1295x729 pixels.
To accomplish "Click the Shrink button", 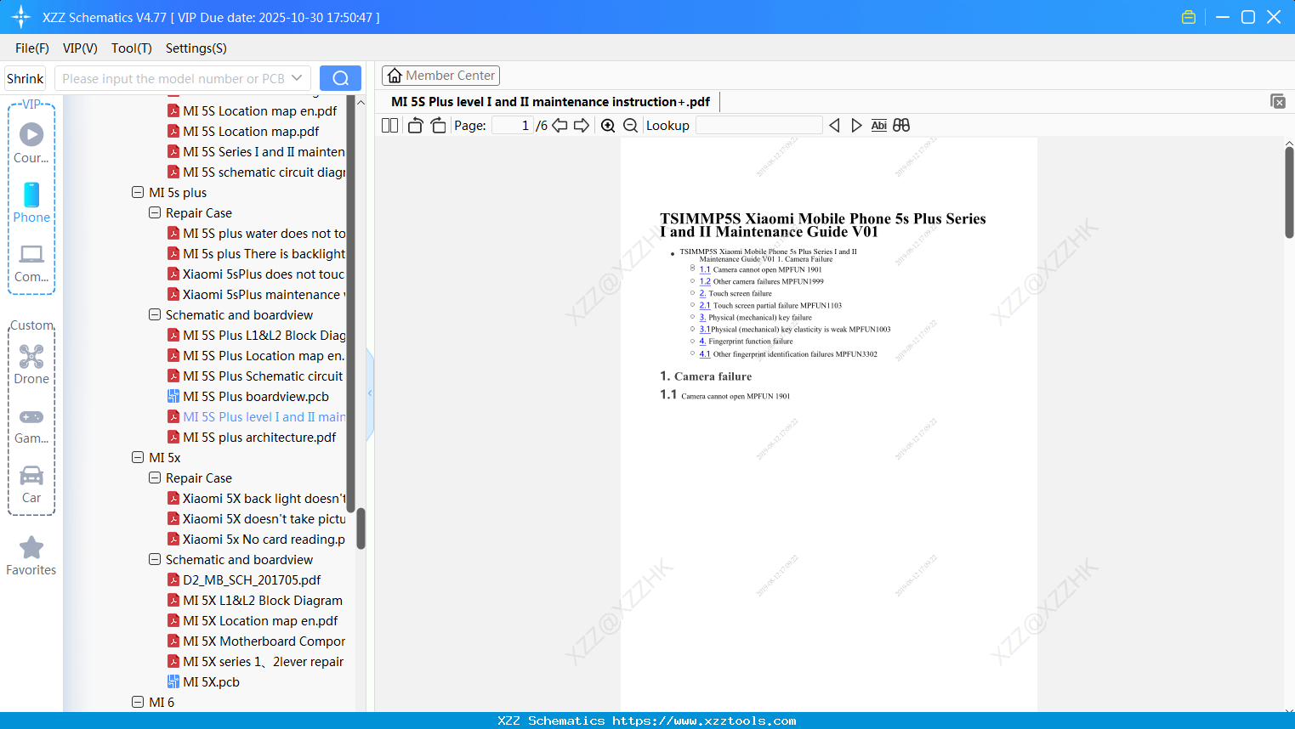I will point(26,78).
